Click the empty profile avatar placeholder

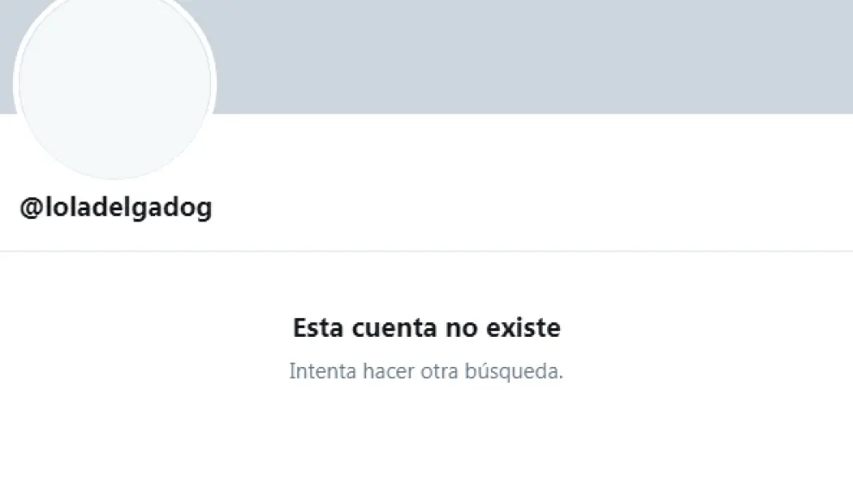point(115,83)
